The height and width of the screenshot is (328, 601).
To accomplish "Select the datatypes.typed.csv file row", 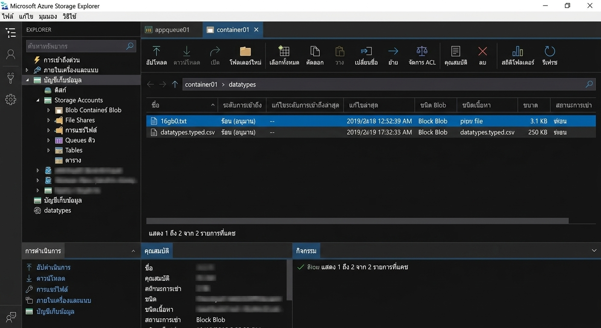I will (x=371, y=132).
